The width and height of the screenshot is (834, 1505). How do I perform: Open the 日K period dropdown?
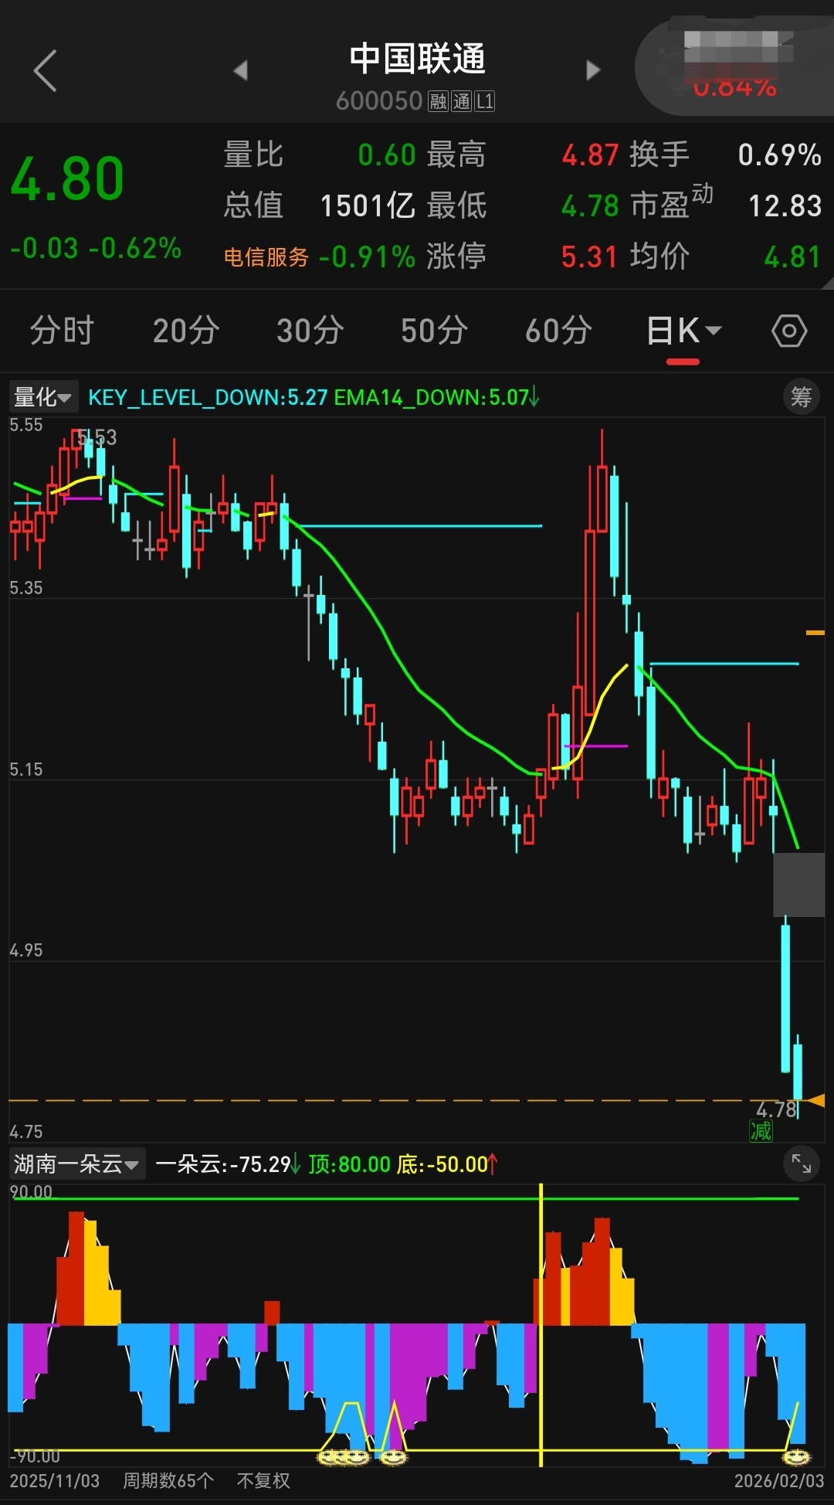point(683,331)
